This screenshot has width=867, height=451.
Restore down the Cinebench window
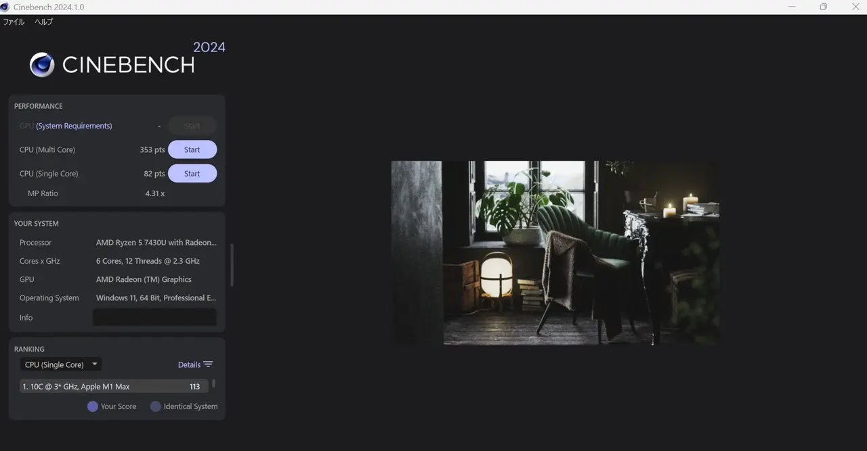pos(823,7)
